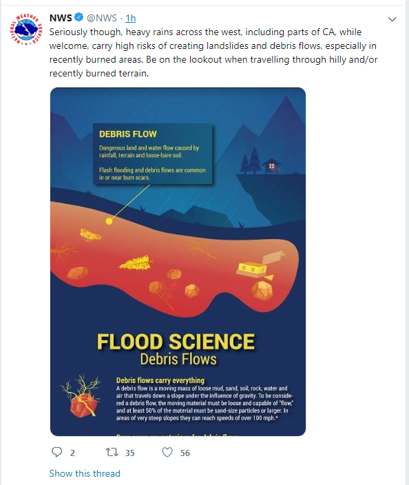Open the Flood Science infographic image
This screenshot has height=485, width=409.
[x=178, y=262]
